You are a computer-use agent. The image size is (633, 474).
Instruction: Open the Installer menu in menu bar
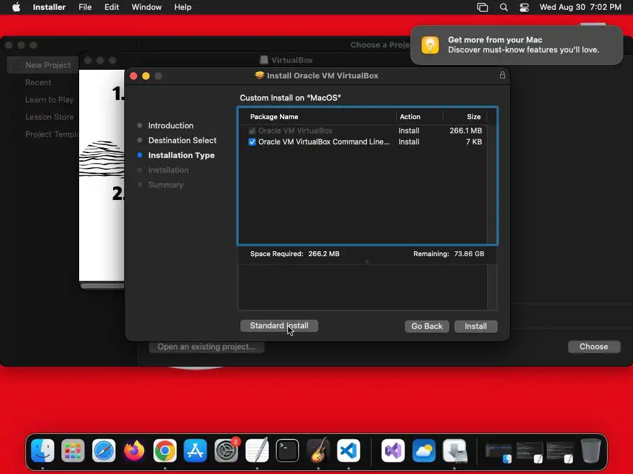point(49,7)
